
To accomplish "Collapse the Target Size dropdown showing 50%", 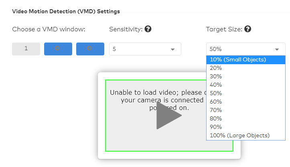I will tap(245, 49).
